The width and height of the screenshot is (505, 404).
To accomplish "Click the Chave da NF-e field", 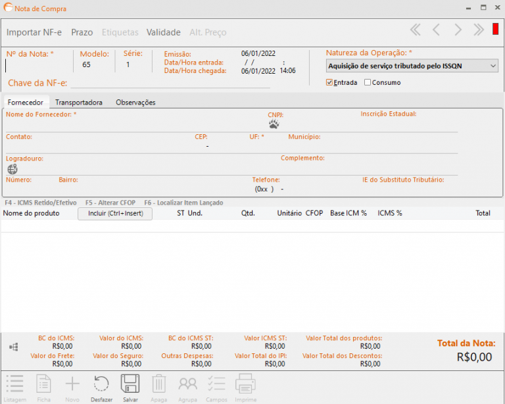I will tap(170, 83).
